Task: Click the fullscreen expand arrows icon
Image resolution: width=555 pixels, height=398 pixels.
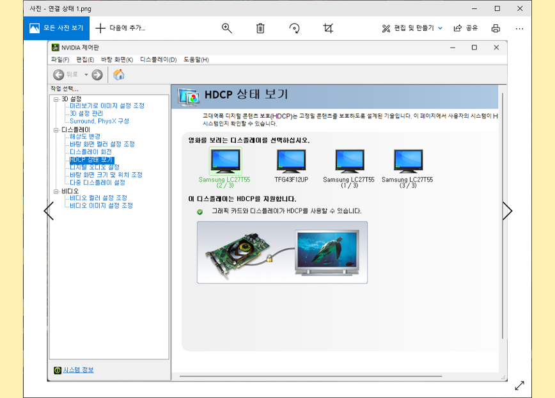Action: click(519, 386)
